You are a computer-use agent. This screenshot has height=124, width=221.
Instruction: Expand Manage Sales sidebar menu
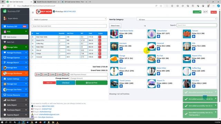[15, 47]
